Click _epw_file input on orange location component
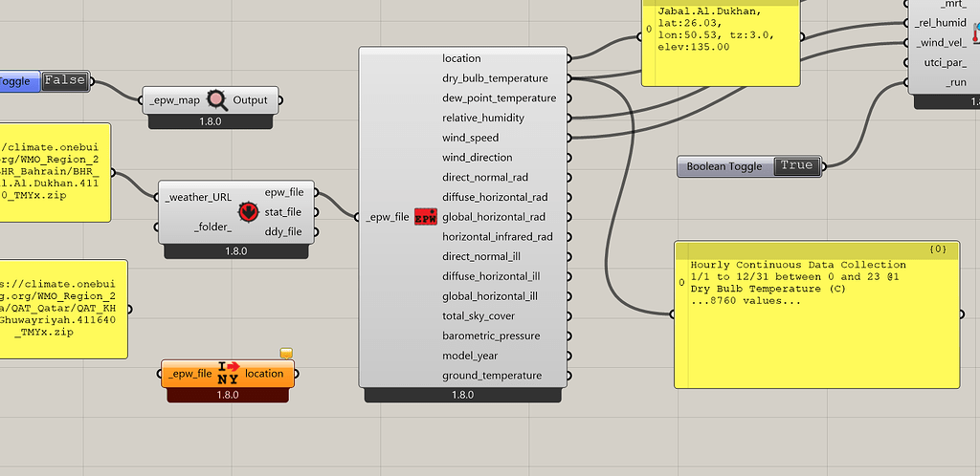 click(190, 374)
